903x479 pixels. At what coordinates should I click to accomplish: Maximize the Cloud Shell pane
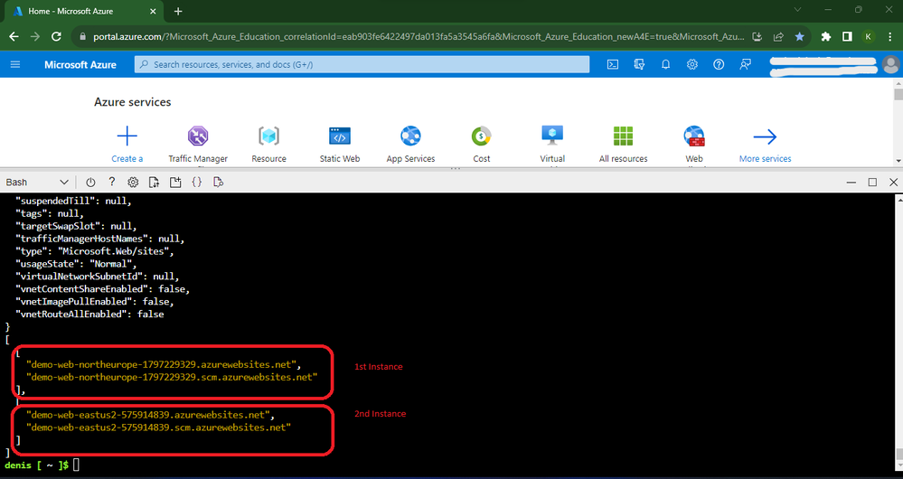[872, 182]
